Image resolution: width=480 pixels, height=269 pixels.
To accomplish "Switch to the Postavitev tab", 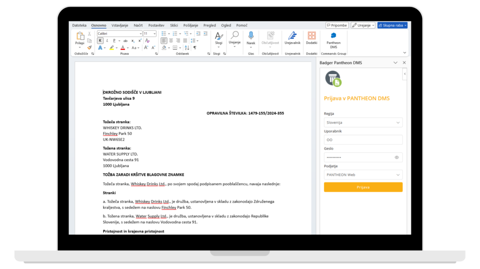I will [x=156, y=26].
